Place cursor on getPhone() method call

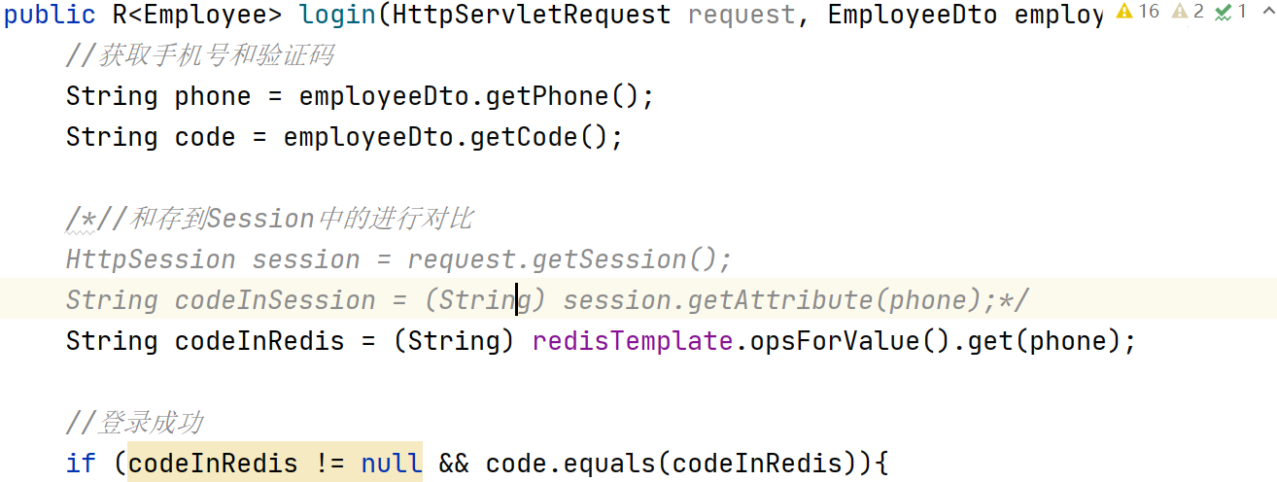pos(562,97)
